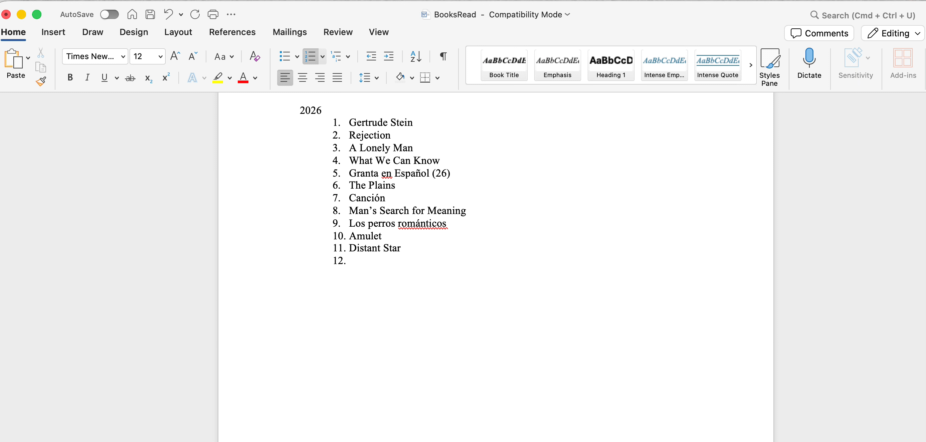The height and width of the screenshot is (442, 926).
Task: Redo the last action
Action: coord(195,14)
